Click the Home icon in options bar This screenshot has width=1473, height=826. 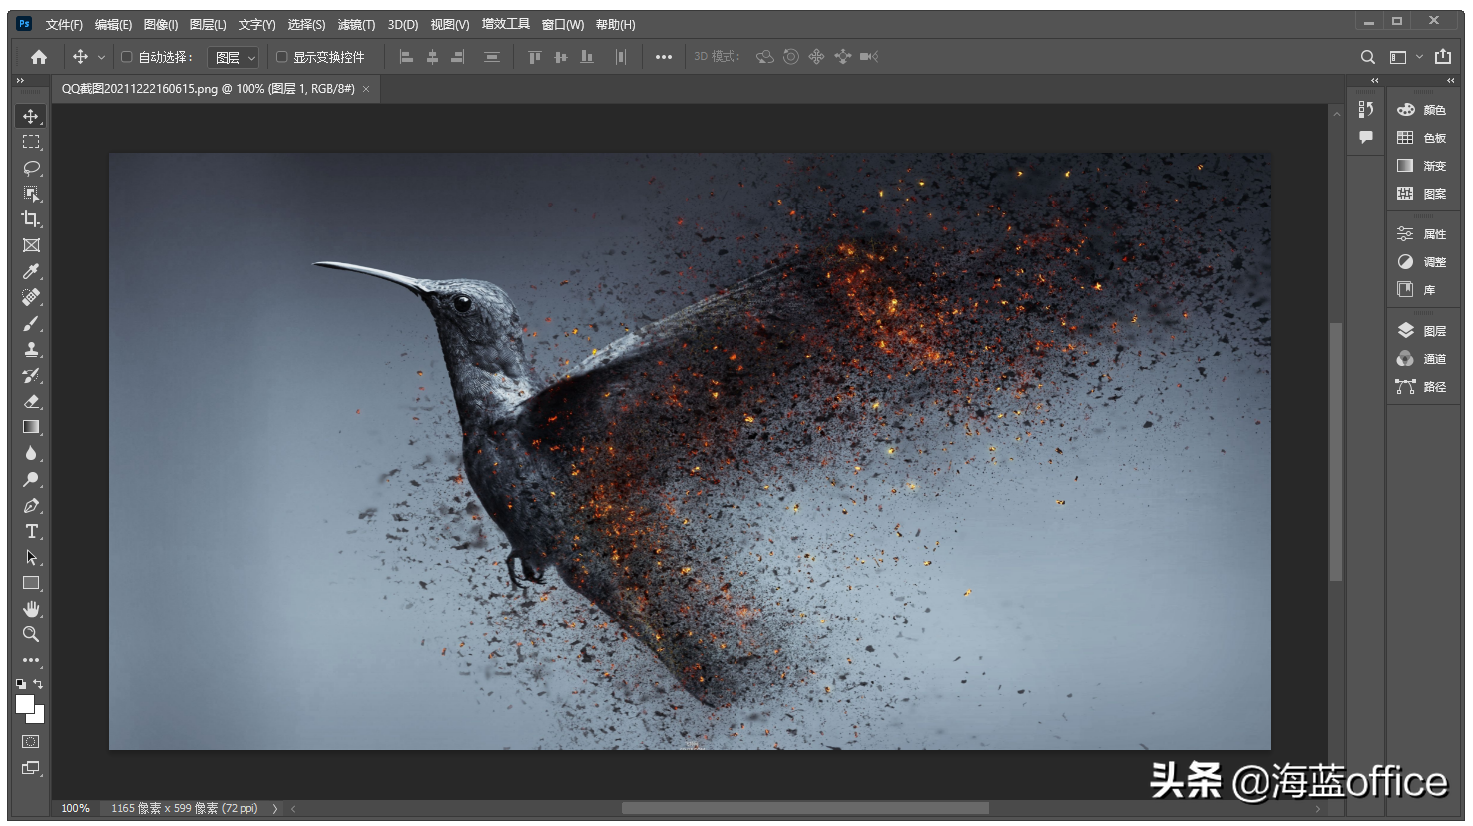pyautogui.click(x=39, y=57)
